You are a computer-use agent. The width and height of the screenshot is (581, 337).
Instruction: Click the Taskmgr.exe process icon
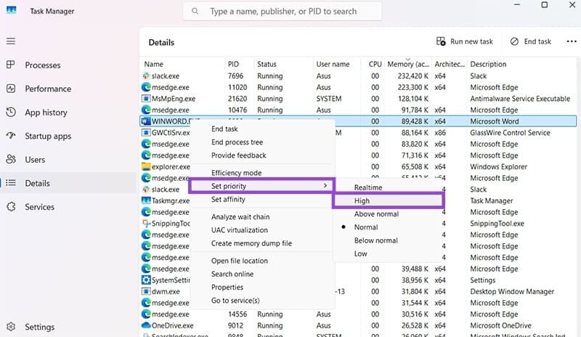click(146, 200)
